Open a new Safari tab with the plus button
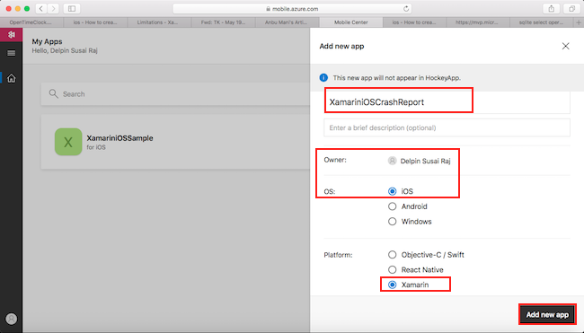Image resolution: width=584 pixels, height=333 pixels. (579, 22)
